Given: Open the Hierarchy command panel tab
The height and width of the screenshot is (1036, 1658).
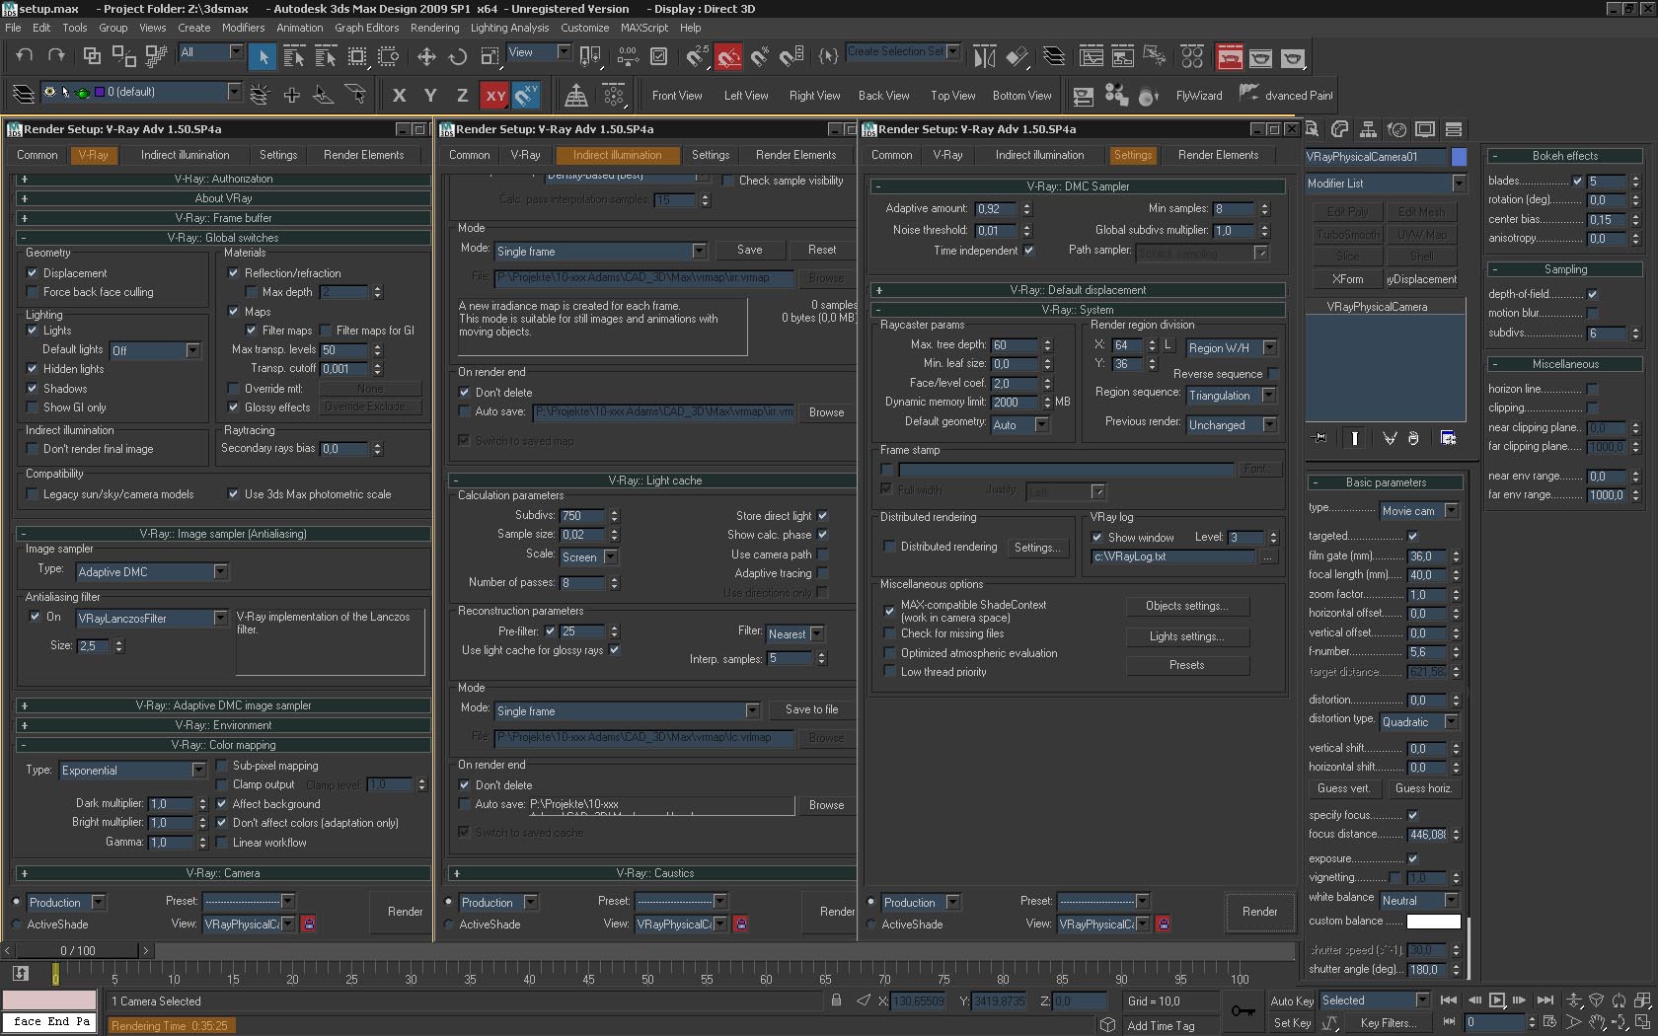Looking at the screenshot, I should click(1368, 129).
